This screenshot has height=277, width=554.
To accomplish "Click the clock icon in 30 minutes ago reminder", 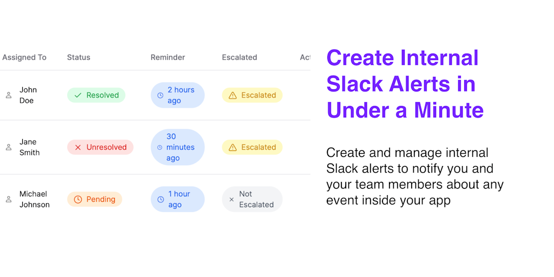I will pyautogui.click(x=160, y=147).
